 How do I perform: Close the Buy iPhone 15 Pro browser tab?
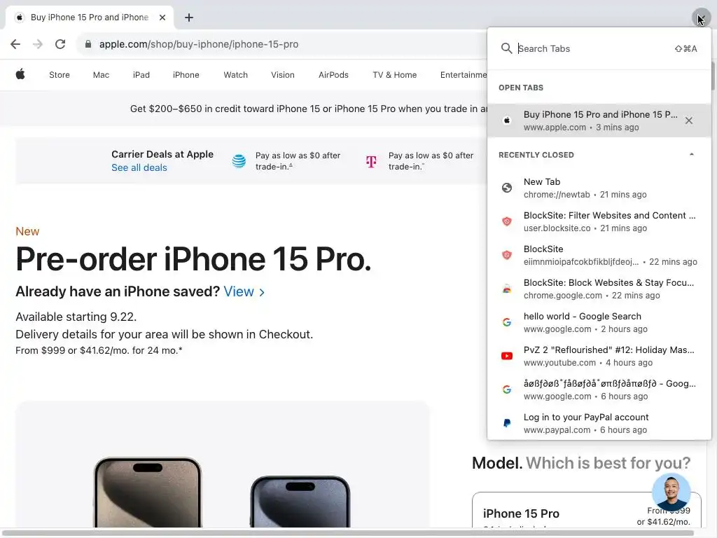click(x=162, y=18)
